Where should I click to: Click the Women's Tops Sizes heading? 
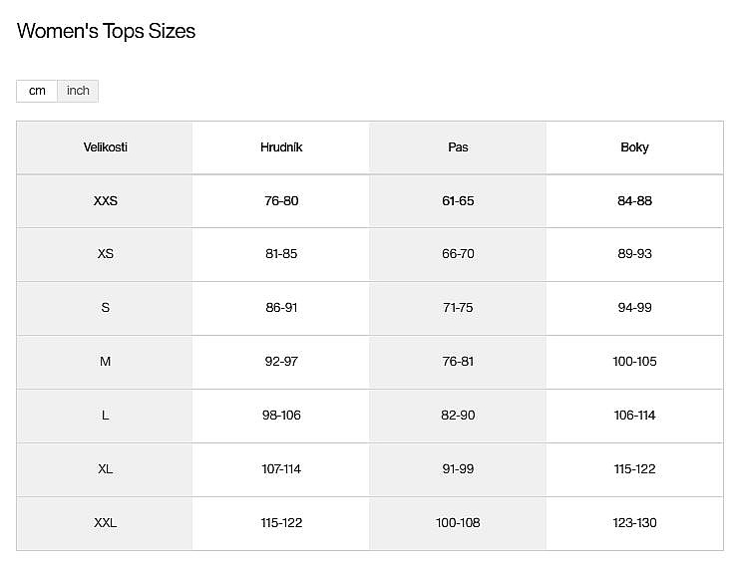tap(107, 31)
